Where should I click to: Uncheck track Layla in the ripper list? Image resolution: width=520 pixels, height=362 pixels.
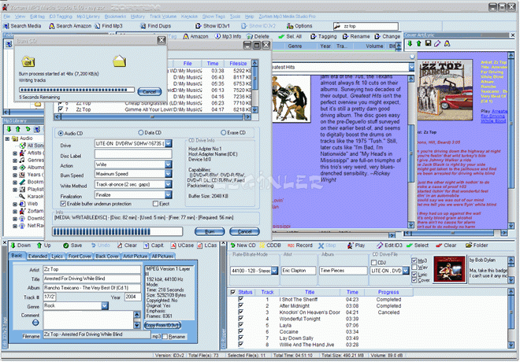[x=240, y=325]
